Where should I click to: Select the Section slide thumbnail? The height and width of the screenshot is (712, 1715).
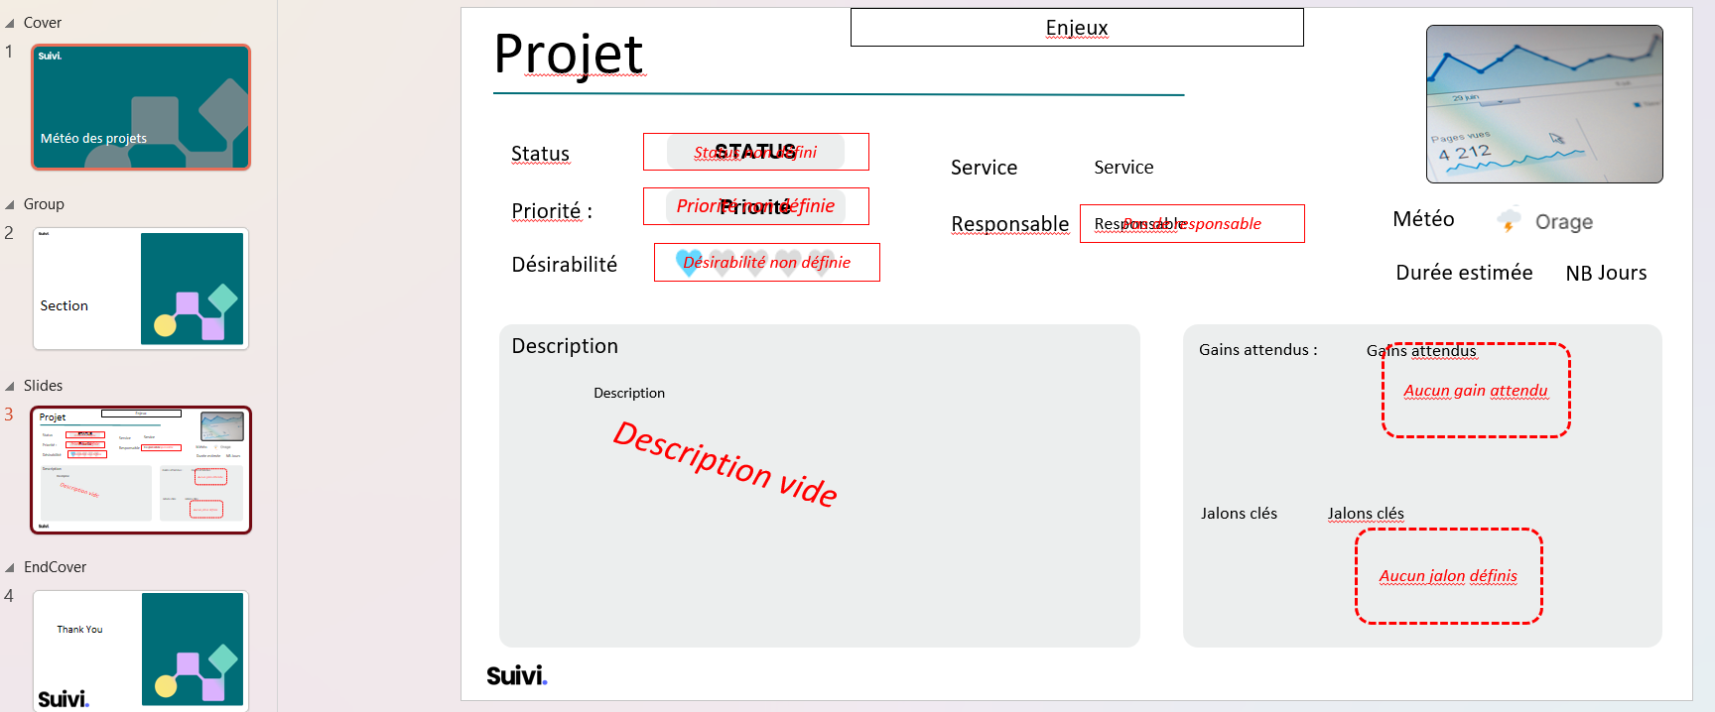141,289
